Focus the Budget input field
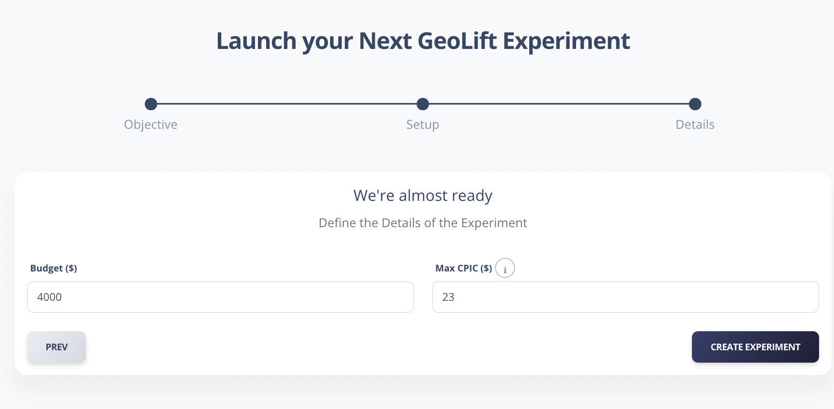Image resolution: width=834 pixels, height=409 pixels. [x=220, y=297]
